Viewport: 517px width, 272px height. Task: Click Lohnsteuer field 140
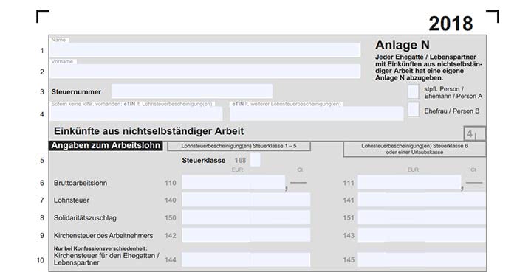(x=246, y=200)
